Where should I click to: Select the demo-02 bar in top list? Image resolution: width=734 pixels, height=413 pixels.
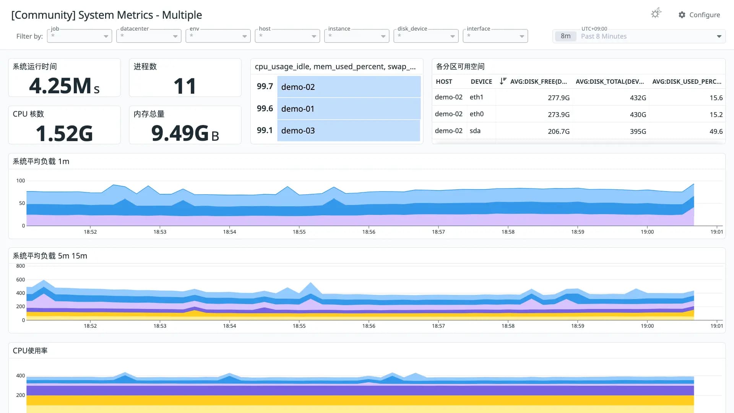point(349,86)
